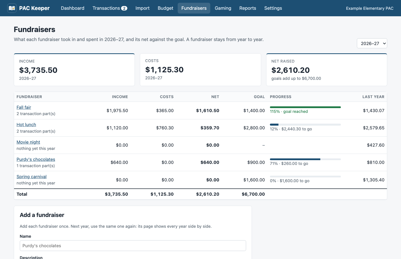Switch to the Import page
The height and width of the screenshot is (259, 401).
142,8
